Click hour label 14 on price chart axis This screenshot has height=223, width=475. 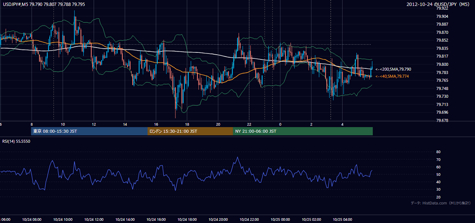(125, 124)
